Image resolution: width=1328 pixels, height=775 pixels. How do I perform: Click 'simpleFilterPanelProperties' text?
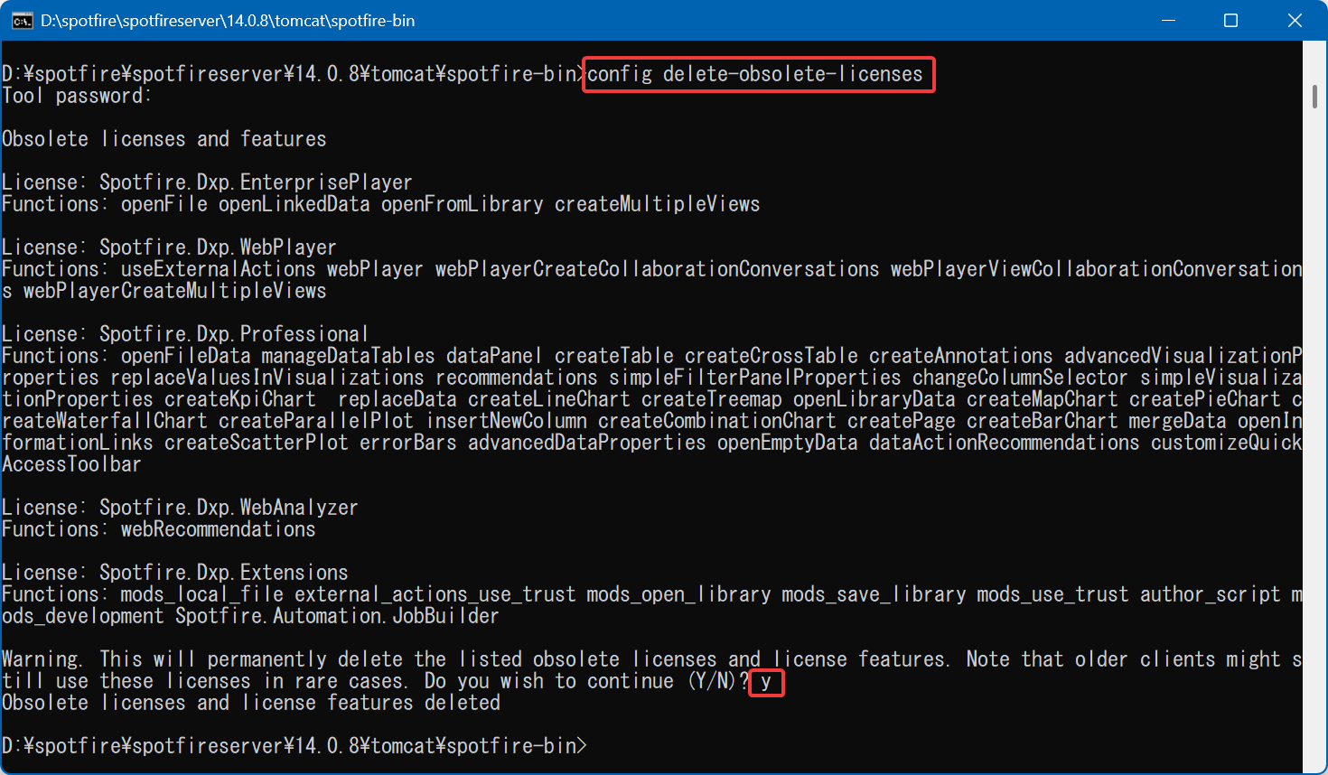(x=755, y=378)
